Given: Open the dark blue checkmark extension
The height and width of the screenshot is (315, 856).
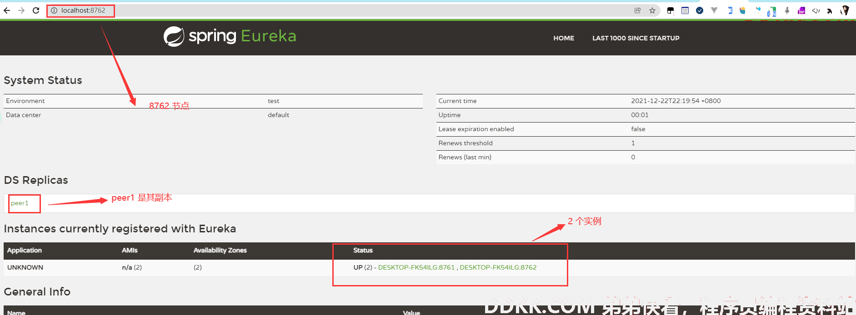Looking at the screenshot, I should click(700, 10).
